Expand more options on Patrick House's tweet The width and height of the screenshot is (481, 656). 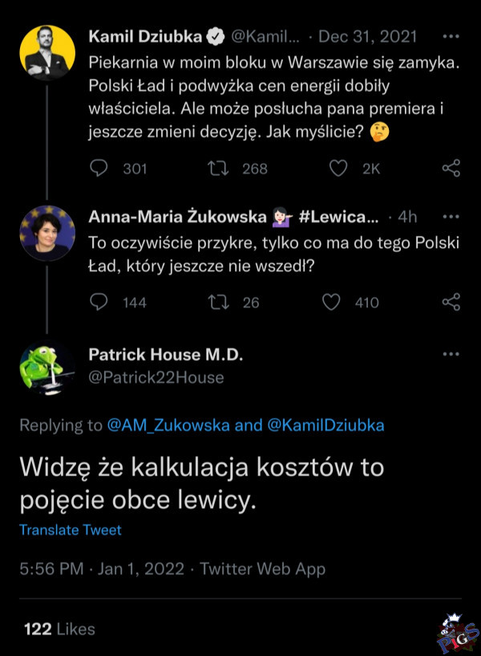451,353
